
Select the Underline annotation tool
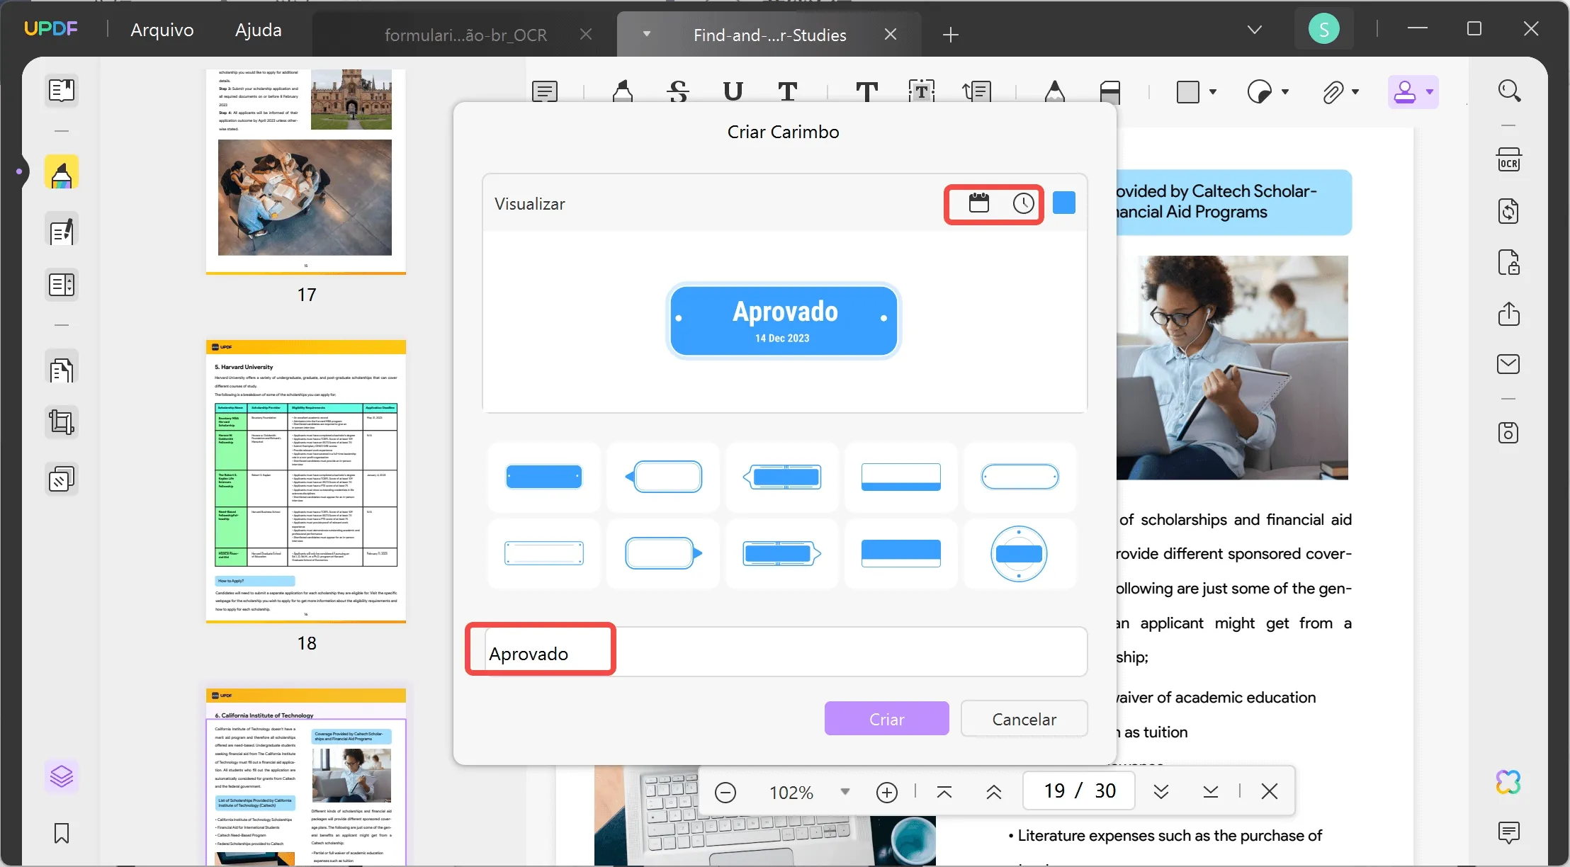(x=733, y=91)
